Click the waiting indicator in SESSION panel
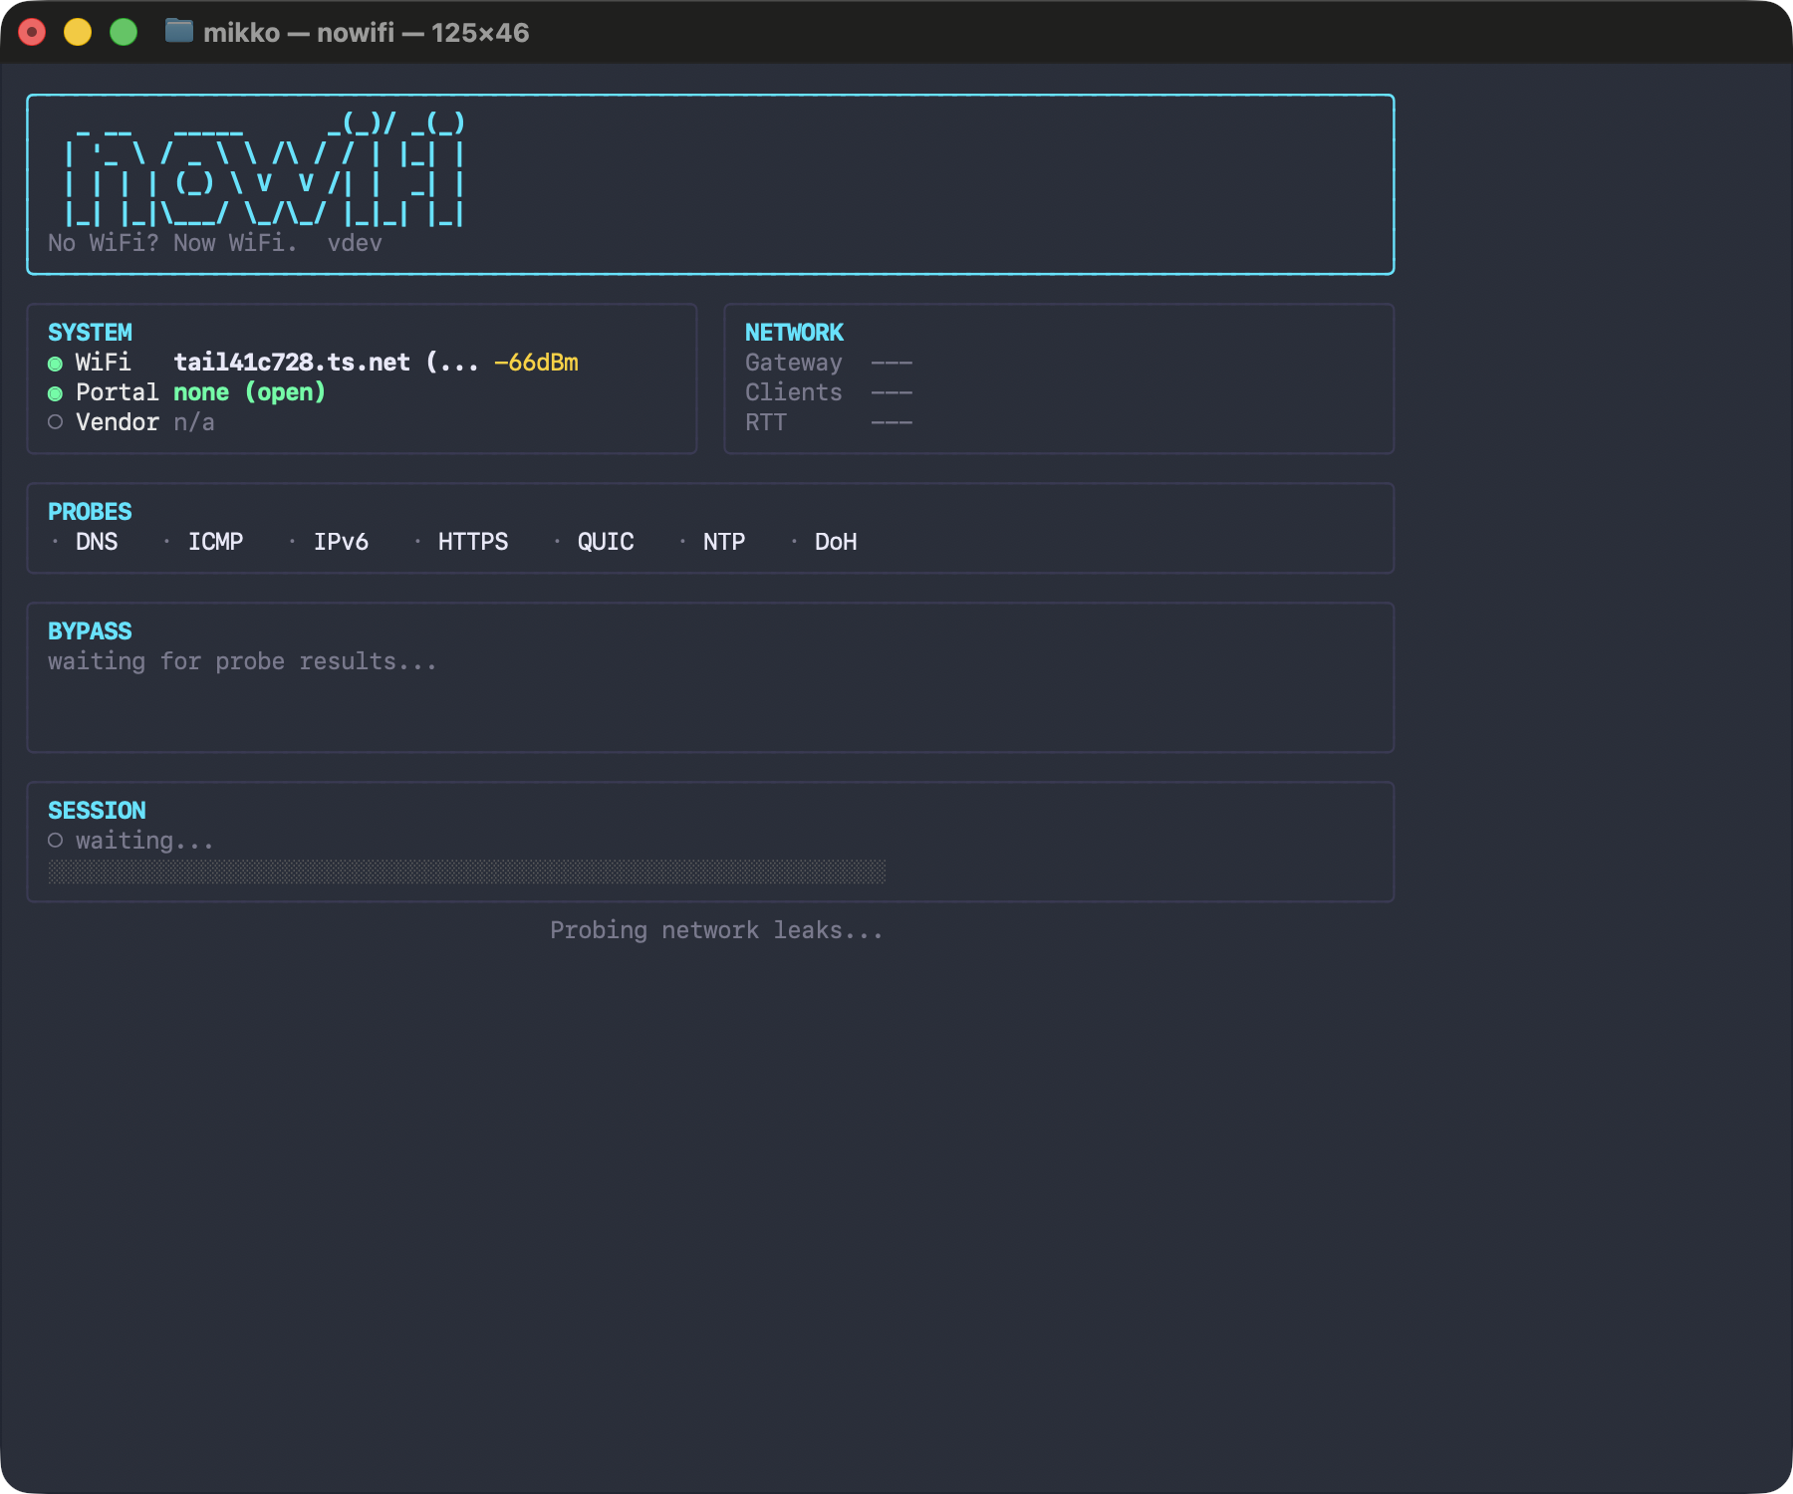1793x1494 pixels. tap(55, 840)
